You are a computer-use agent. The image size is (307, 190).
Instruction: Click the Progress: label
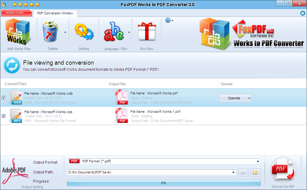(x=41, y=181)
